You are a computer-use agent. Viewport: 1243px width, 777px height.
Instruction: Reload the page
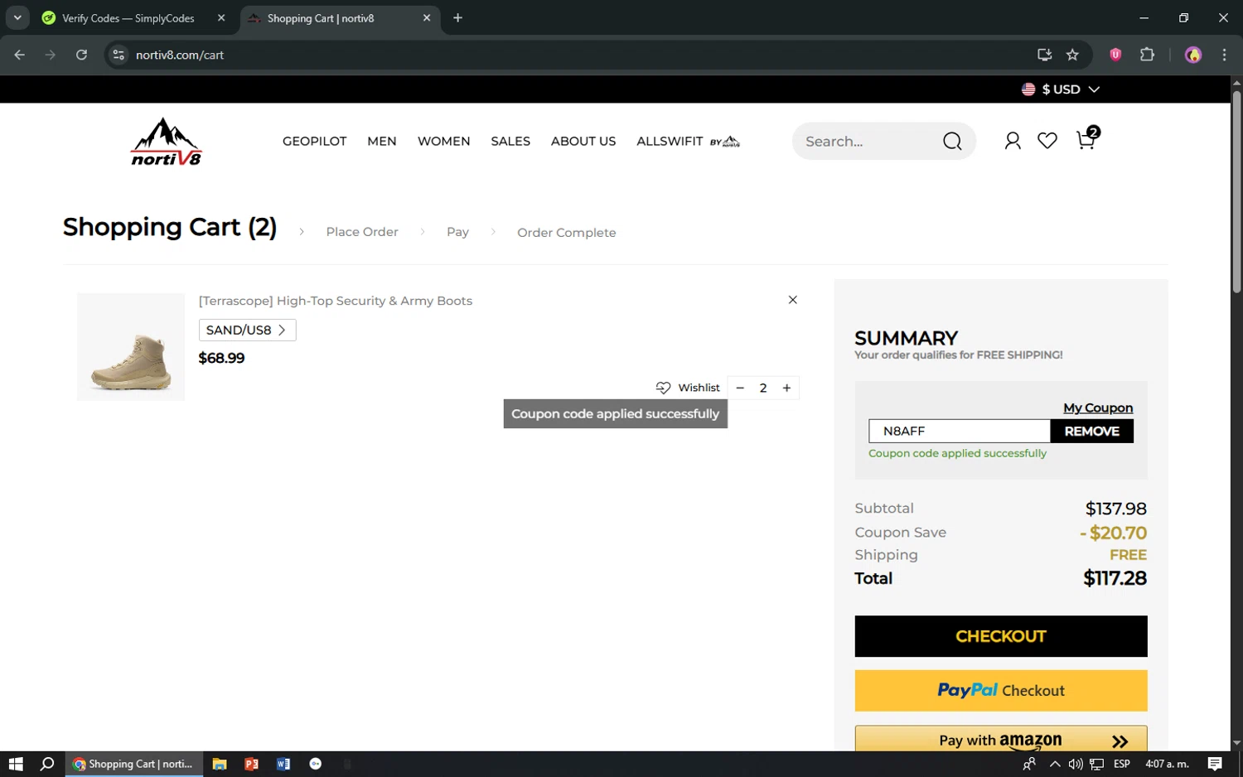(x=81, y=55)
